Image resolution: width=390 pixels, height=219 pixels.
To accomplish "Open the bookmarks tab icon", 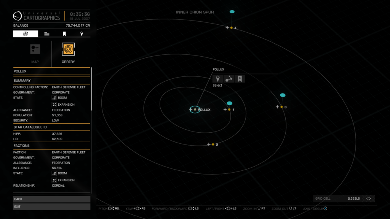I will [x=64, y=34].
